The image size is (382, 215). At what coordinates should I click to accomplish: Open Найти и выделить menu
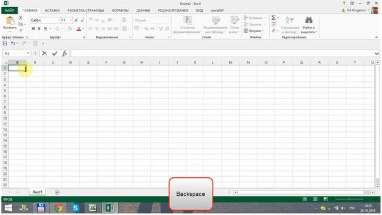309,30
